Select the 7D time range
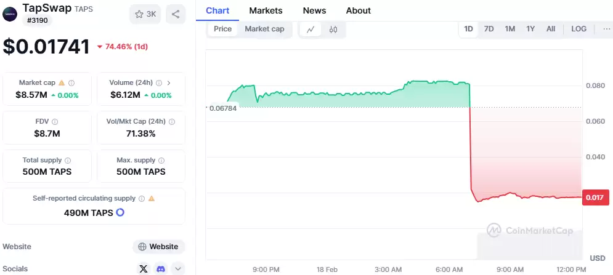 point(489,29)
